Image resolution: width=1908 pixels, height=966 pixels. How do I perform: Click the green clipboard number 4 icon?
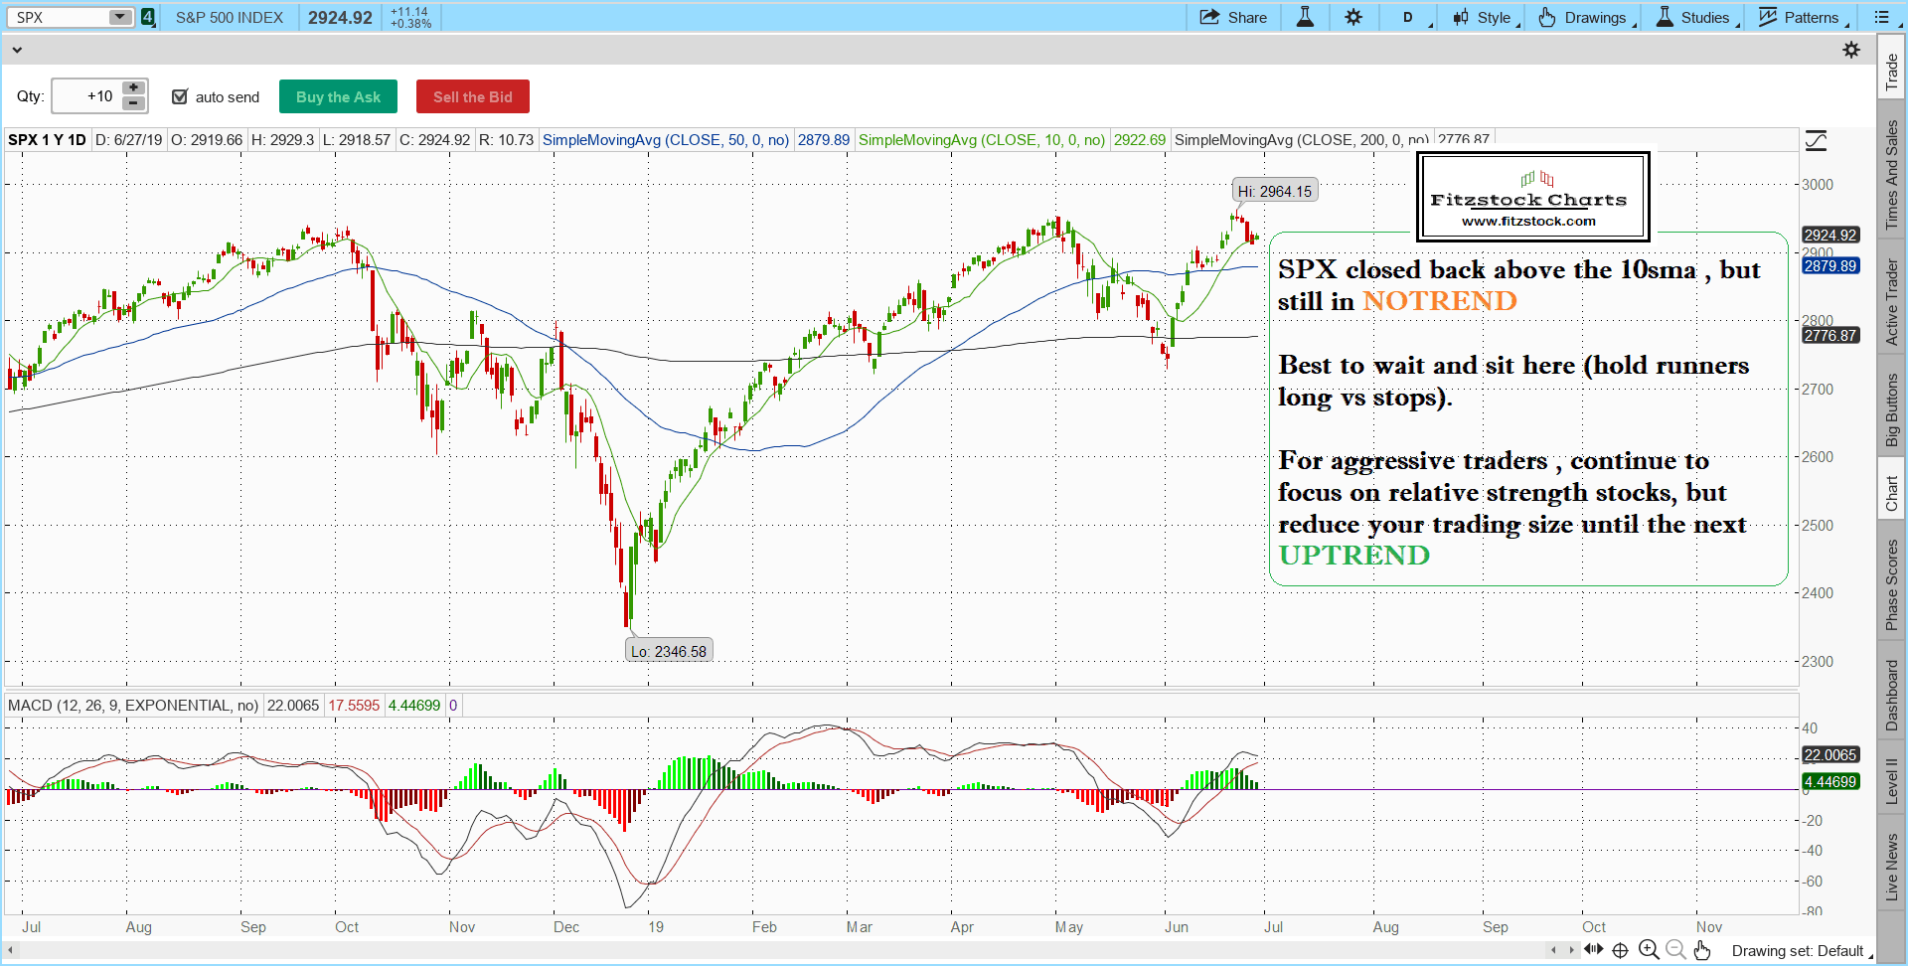(x=148, y=17)
